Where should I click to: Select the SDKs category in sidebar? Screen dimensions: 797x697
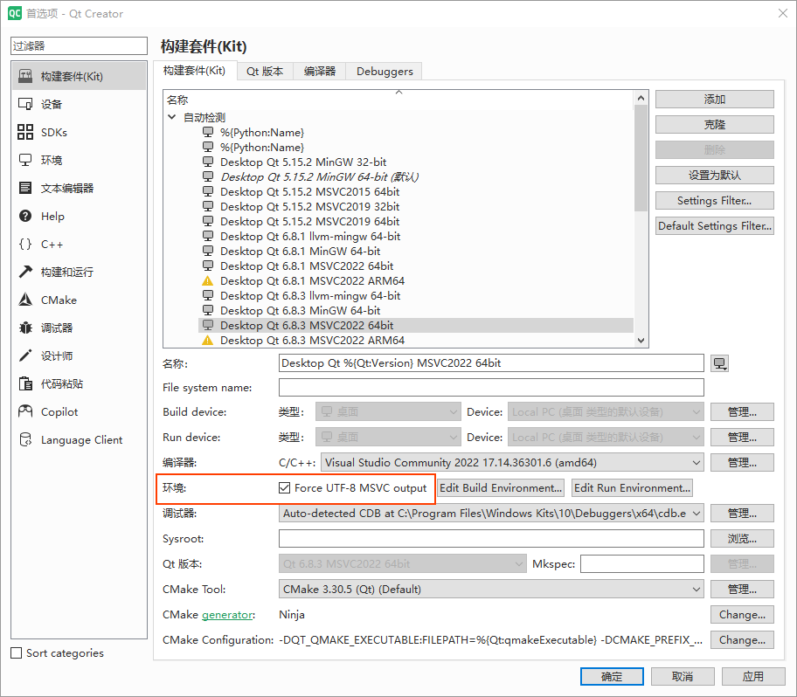53,133
